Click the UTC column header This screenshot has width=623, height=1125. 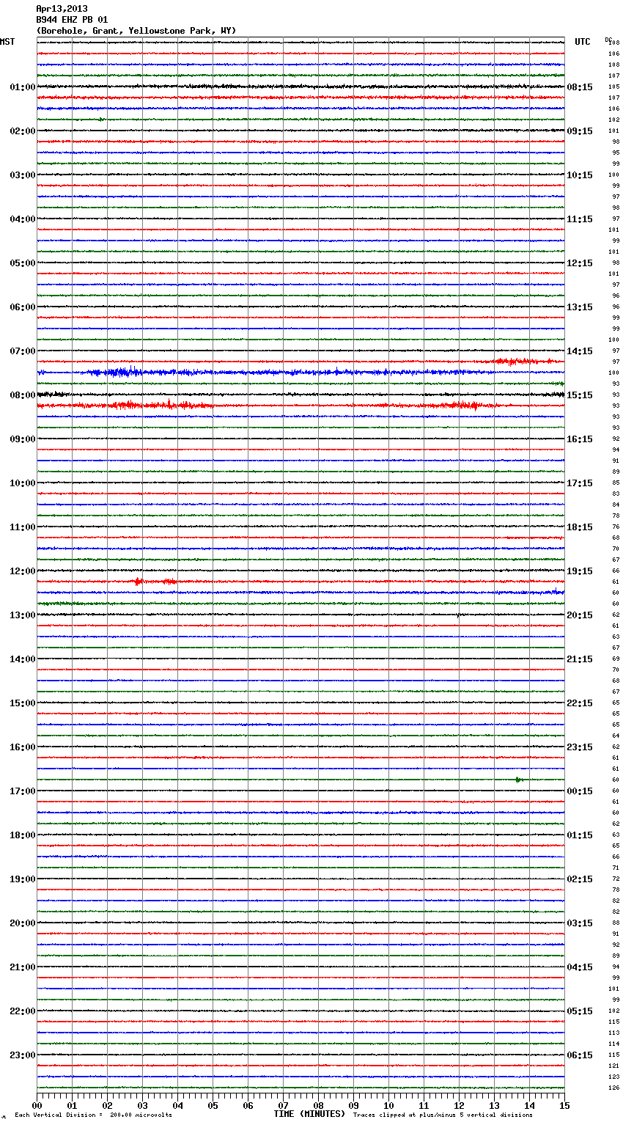point(583,42)
